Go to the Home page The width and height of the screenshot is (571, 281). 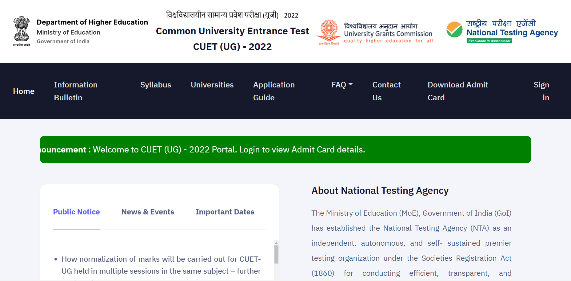(24, 91)
